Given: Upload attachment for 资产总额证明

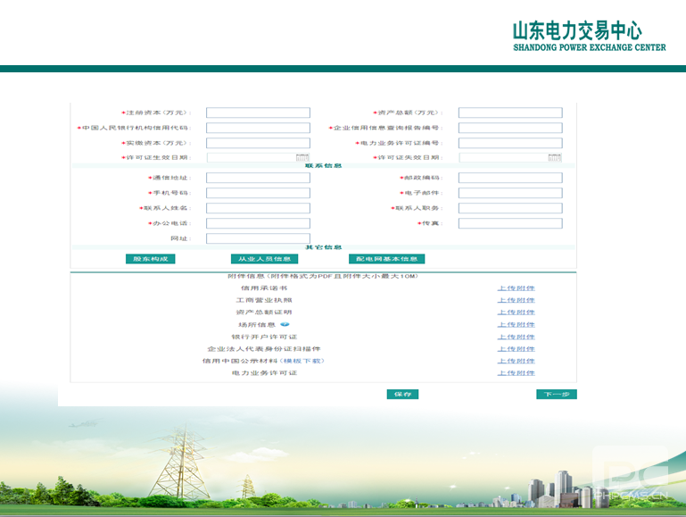Looking at the screenshot, I should [517, 313].
